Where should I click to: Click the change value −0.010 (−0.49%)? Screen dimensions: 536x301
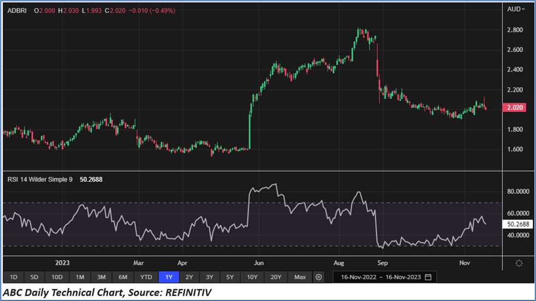click(152, 10)
